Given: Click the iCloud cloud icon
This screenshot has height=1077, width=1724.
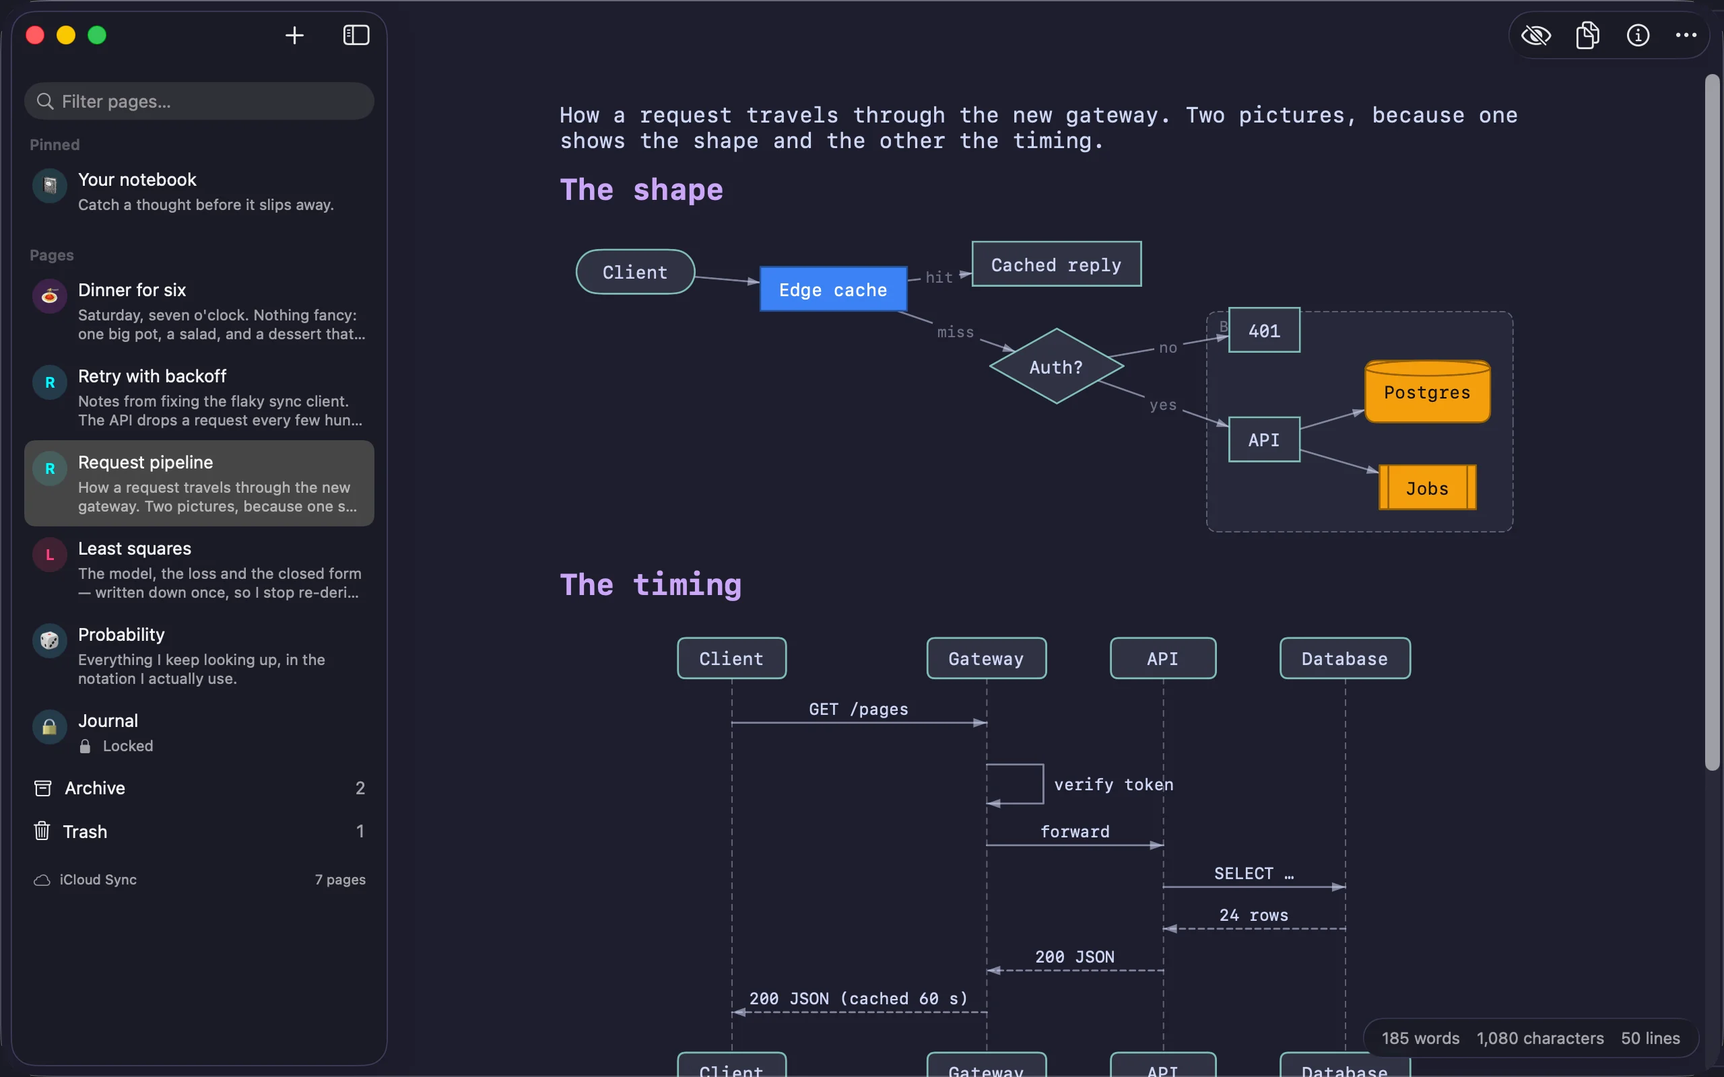Looking at the screenshot, I should 42,880.
